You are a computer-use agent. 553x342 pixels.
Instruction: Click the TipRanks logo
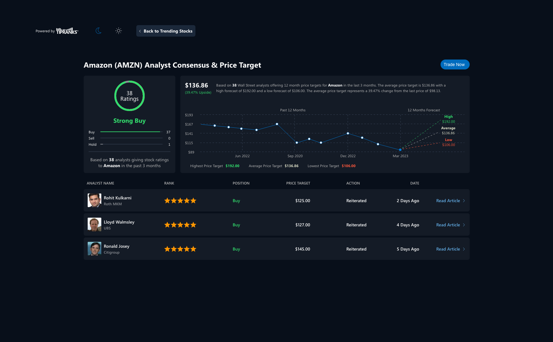point(67,31)
